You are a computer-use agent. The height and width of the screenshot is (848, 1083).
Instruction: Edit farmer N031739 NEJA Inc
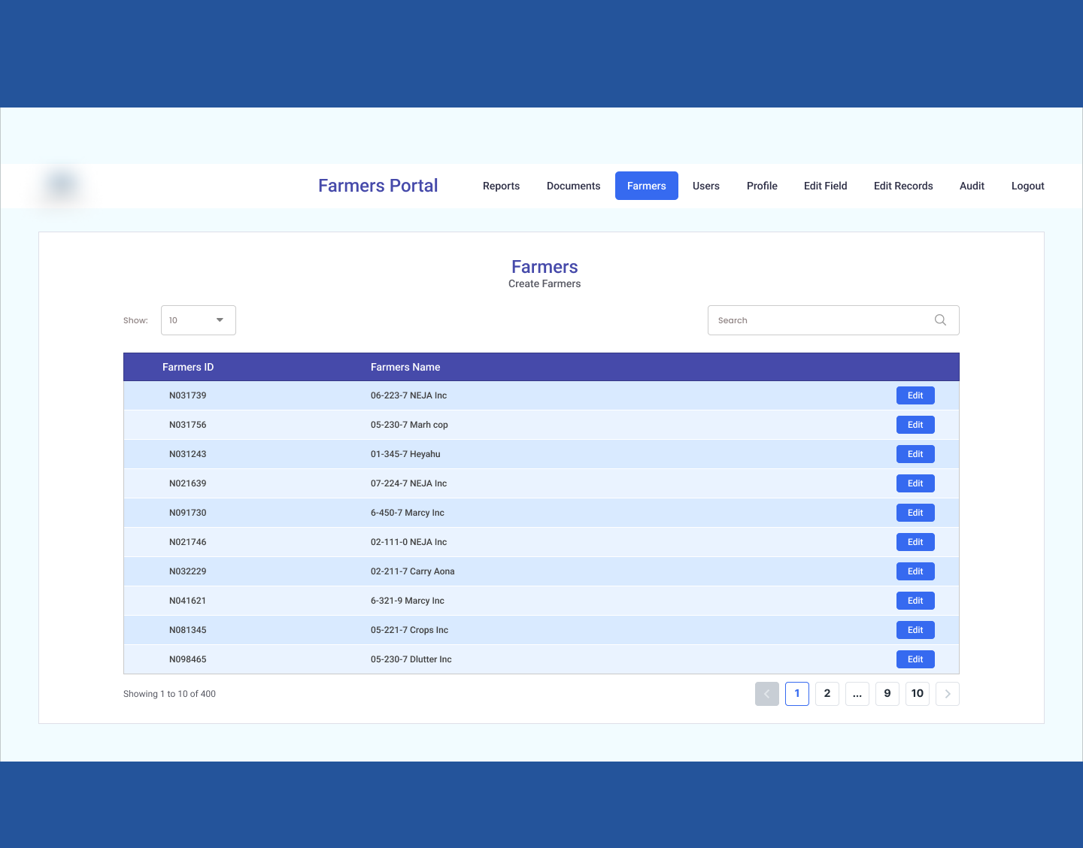915,395
